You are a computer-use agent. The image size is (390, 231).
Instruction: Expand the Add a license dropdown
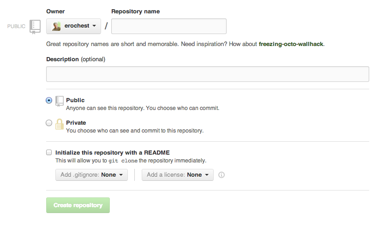coord(178,175)
